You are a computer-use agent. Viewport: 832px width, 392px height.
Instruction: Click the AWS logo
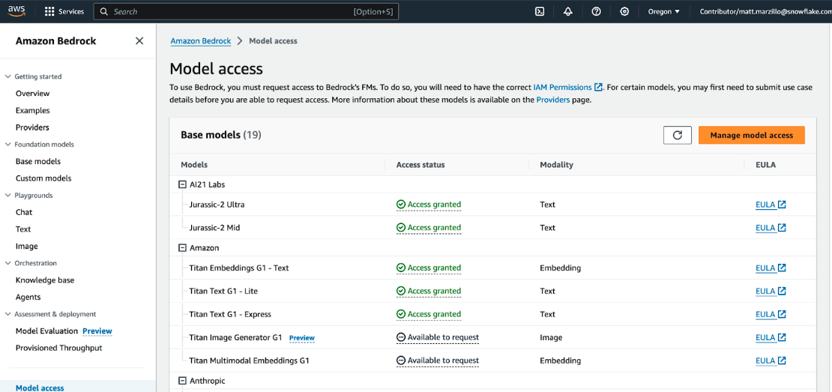tap(17, 11)
